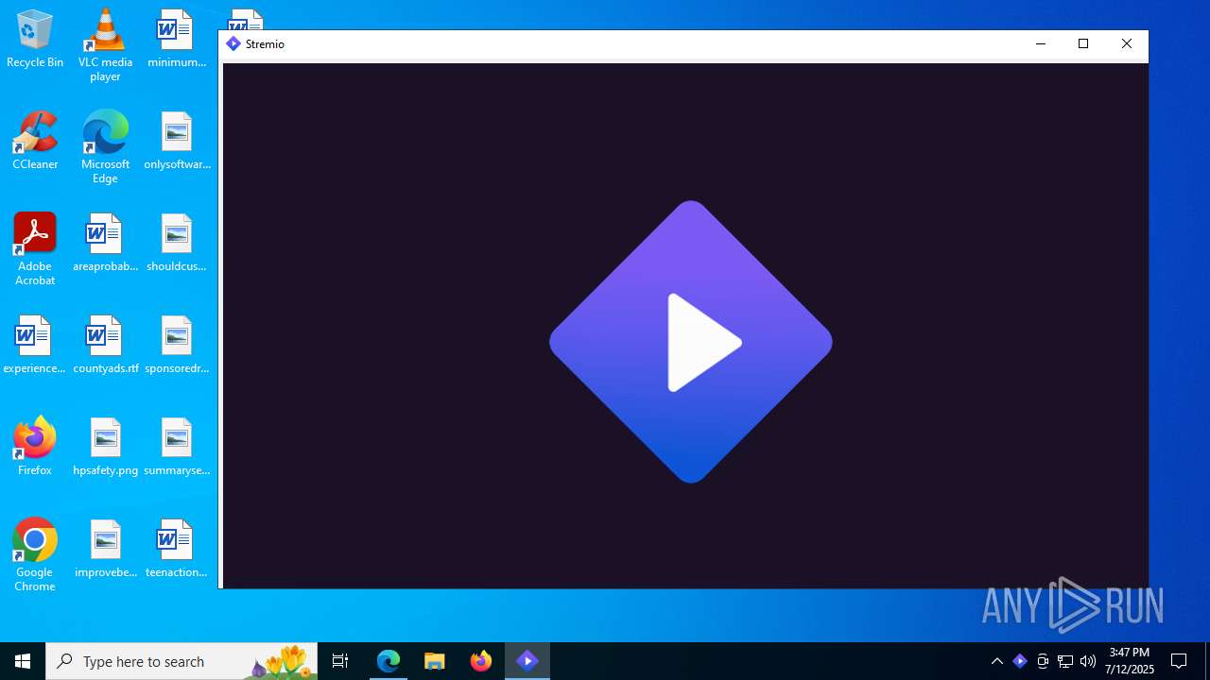This screenshot has width=1210, height=680.
Task: Open Meet Now camera tray icon
Action: 1043,661
